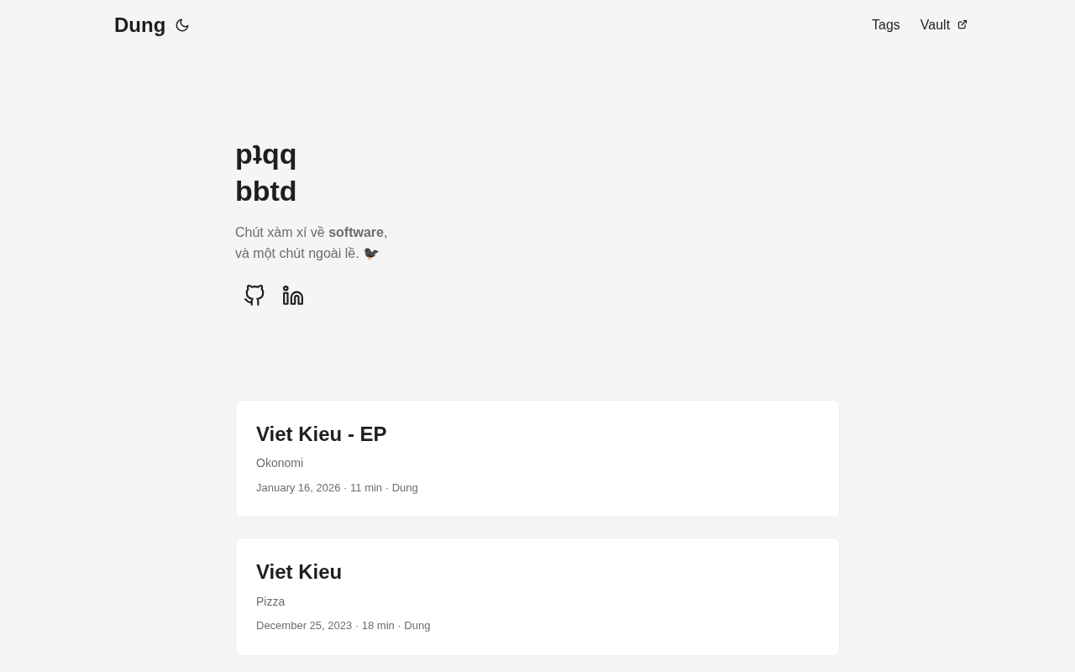Select the January 16, 2026 post date
1075x672 pixels.
(x=298, y=488)
